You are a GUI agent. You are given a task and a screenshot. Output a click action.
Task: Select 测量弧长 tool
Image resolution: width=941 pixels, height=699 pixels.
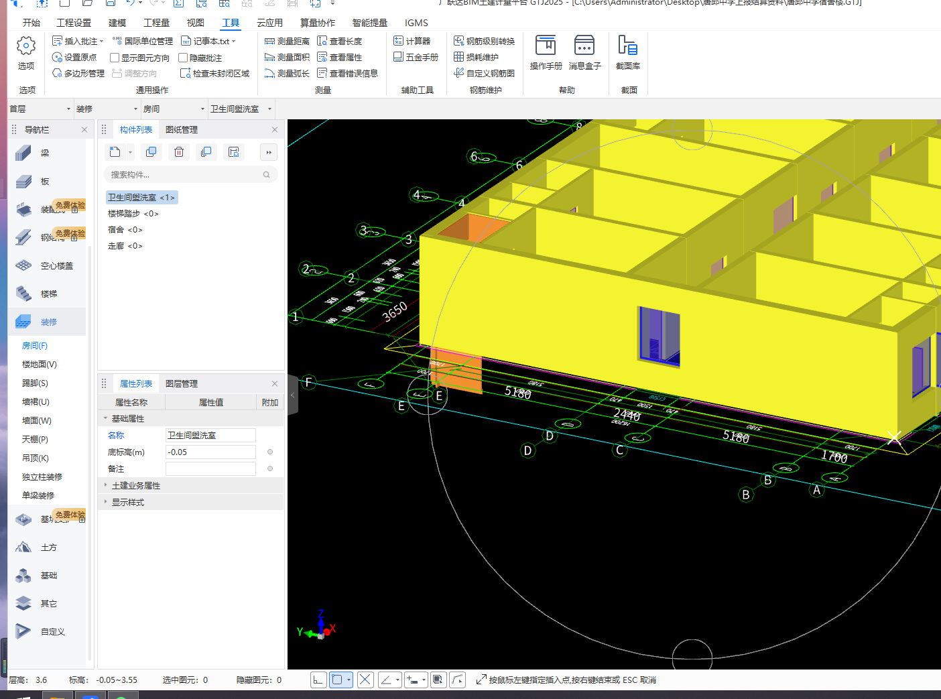pos(288,73)
